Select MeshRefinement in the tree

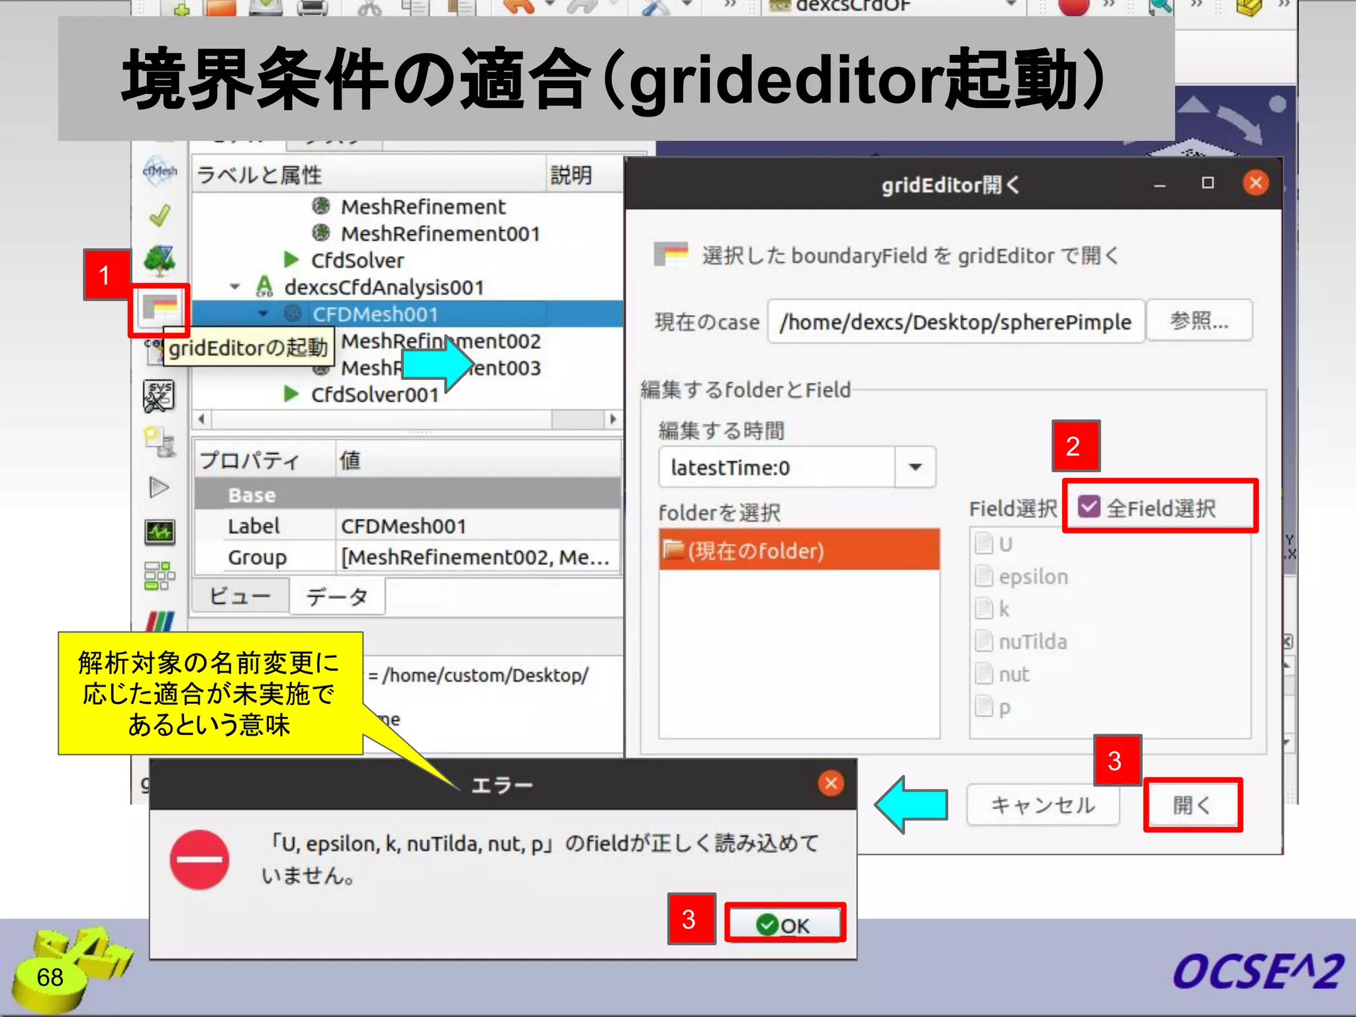point(422,207)
